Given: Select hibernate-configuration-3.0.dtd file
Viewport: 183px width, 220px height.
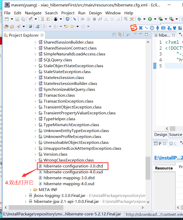Looking at the screenshot, I should pyautogui.click(x=73, y=166).
